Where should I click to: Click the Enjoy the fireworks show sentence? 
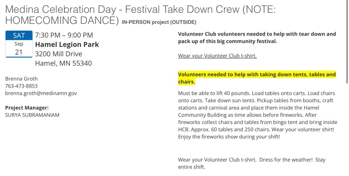point(229,137)
